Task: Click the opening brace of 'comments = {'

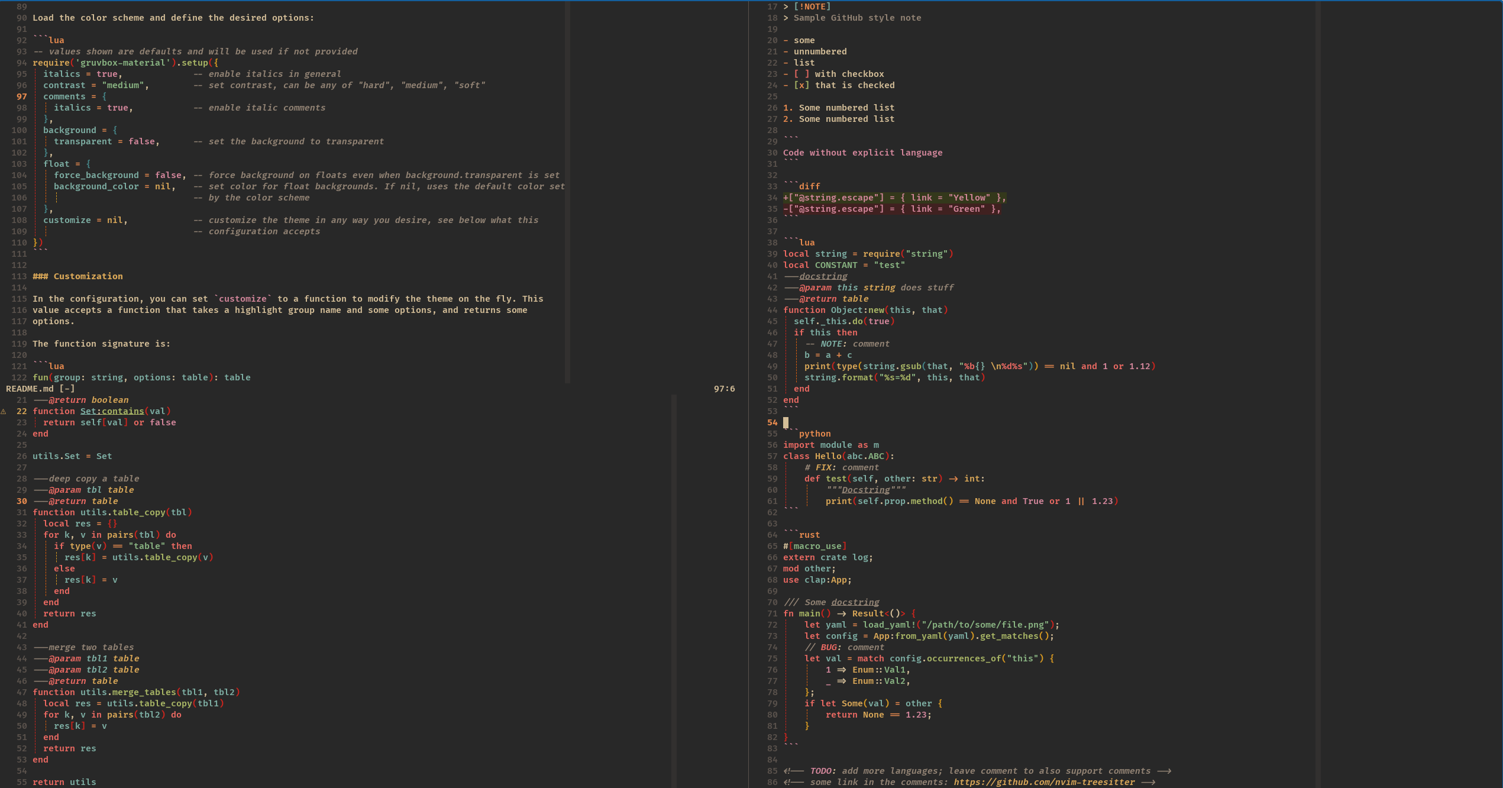Action: pyautogui.click(x=104, y=96)
